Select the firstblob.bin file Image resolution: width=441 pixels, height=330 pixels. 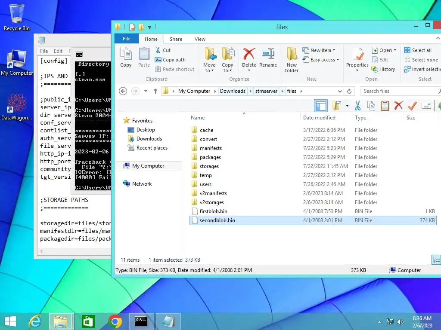pyautogui.click(x=214, y=211)
